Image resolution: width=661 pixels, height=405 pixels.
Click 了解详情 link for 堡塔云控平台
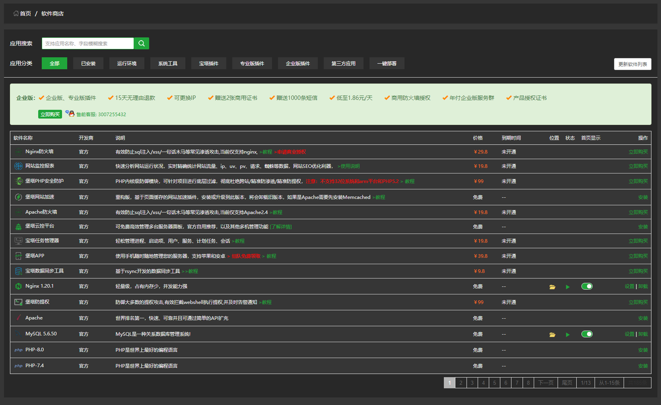pyautogui.click(x=281, y=227)
